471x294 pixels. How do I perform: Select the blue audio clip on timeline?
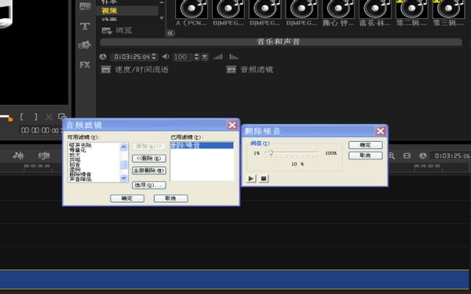[x=234, y=279]
